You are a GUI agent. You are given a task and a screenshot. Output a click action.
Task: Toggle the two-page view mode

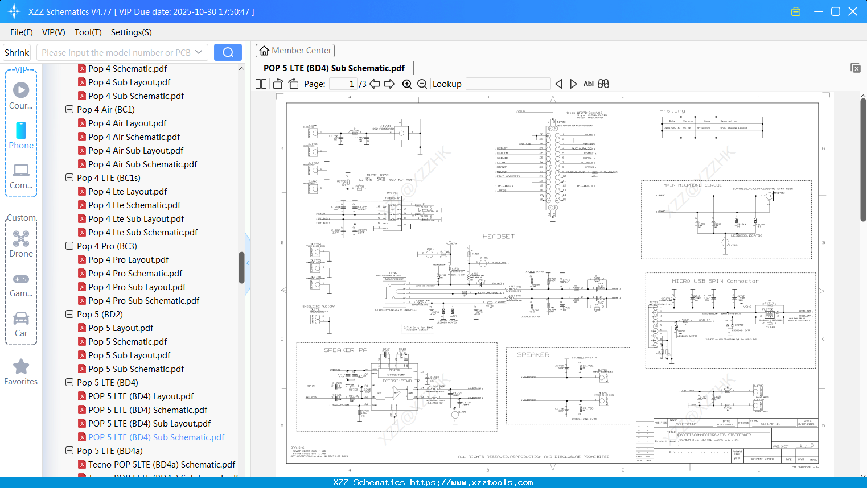260,84
